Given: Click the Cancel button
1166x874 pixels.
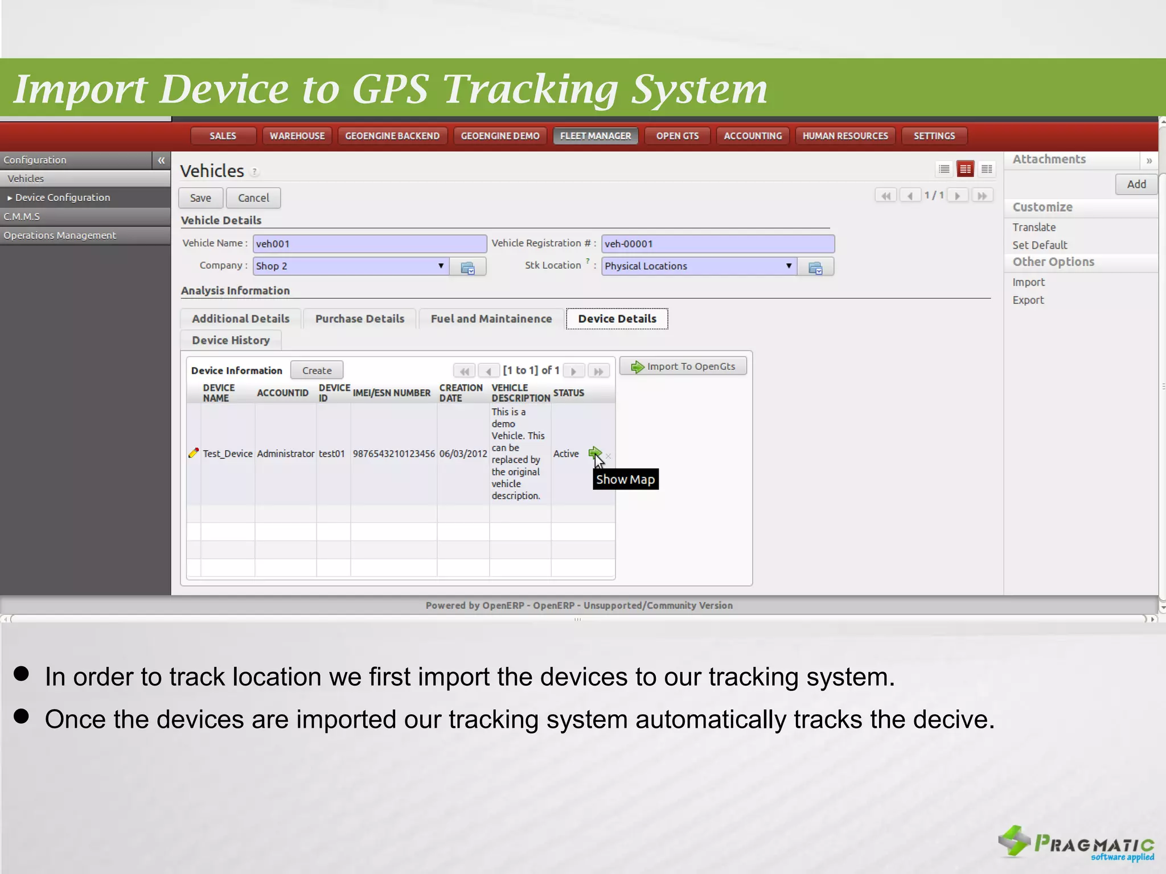Looking at the screenshot, I should pyautogui.click(x=253, y=198).
